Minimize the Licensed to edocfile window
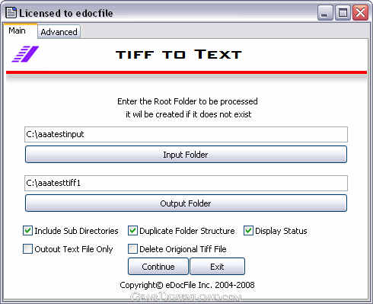373x304 pixels. tap(325, 13)
